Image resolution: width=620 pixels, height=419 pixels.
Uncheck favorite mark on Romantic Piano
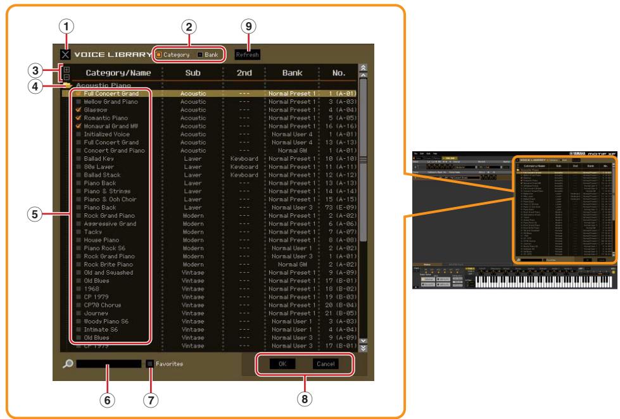click(x=79, y=118)
